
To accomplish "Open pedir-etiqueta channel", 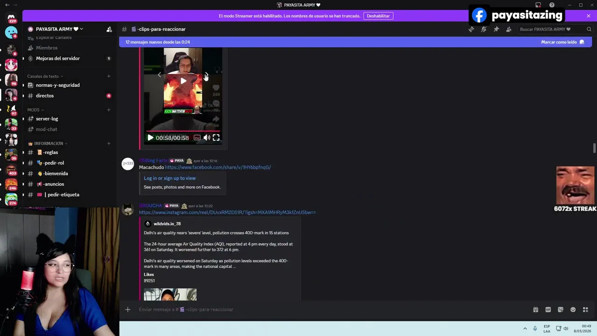I will click(x=58, y=195).
